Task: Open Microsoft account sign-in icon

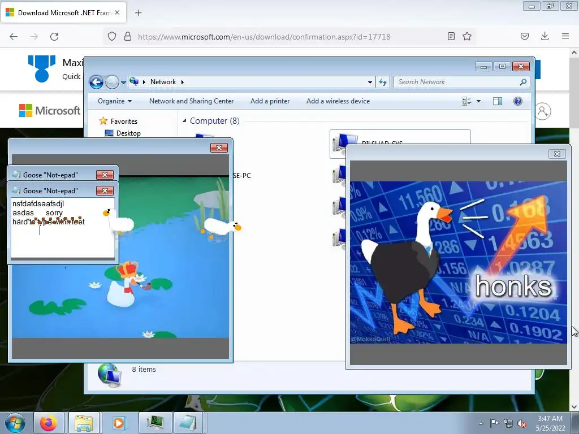Action: [x=543, y=111]
